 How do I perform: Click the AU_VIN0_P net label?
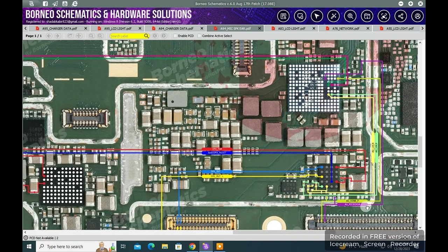click(x=352, y=201)
